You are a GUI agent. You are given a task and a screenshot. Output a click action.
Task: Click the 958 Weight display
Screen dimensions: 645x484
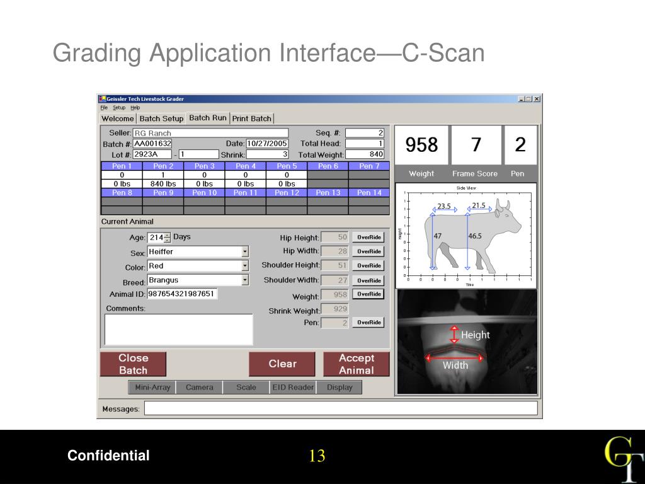421,146
